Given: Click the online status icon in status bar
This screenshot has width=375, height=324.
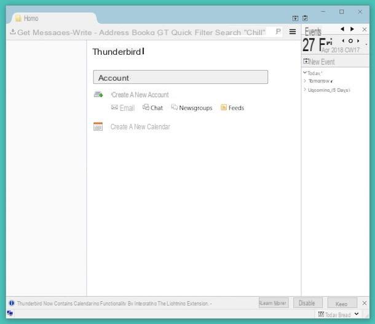Looking at the screenshot, I should (x=10, y=313).
